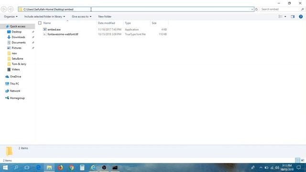Select This PC in navigation pane
Screen dimensions: 306x172
click(14, 84)
